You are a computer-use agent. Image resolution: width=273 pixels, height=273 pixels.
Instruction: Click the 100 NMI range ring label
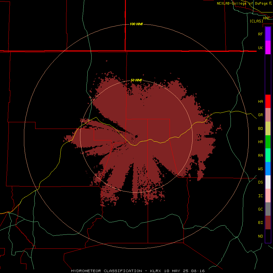[136, 24]
